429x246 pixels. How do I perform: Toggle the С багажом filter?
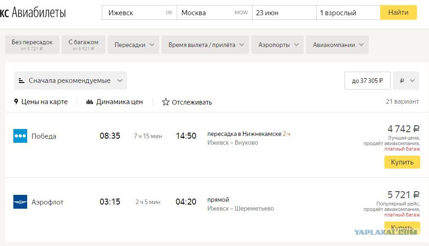coord(83,45)
